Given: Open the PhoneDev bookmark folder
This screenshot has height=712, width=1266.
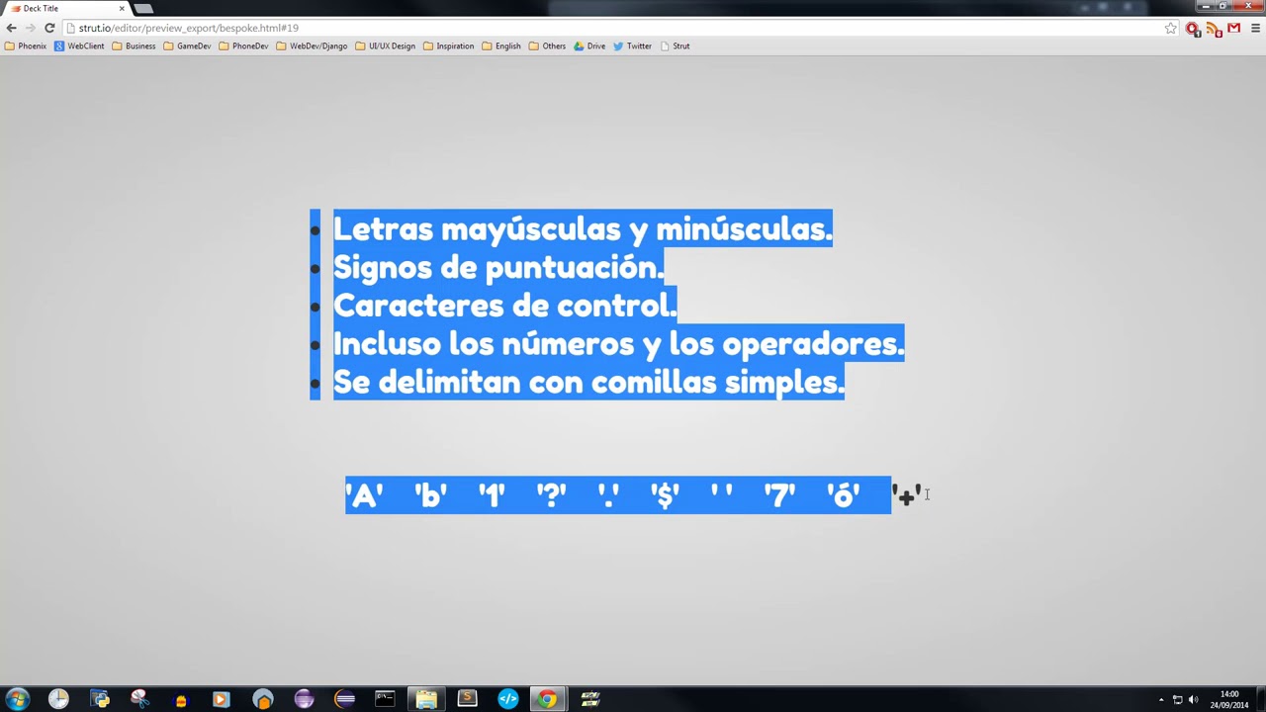Looking at the screenshot, I should coord(243,45).
